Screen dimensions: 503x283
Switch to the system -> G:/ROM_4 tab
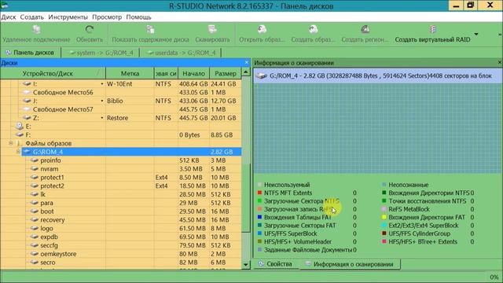pyautogui.click(x=101, y=53)
